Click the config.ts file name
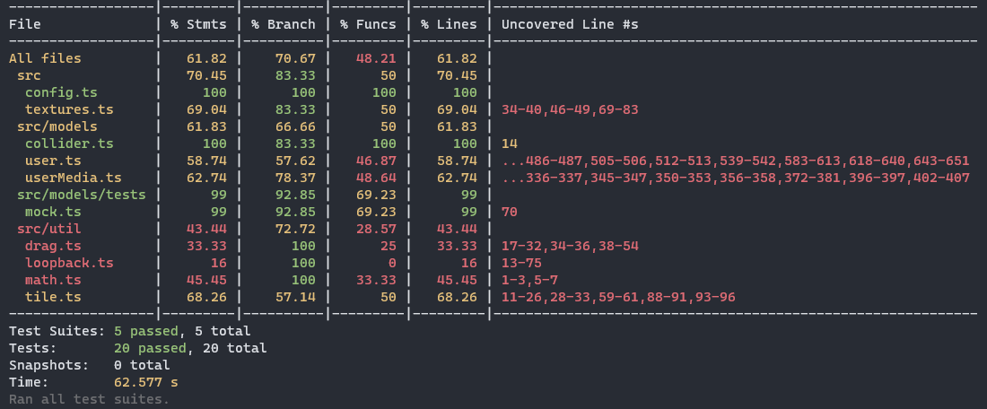Image resolution: width=987 pixels, height=409 pixels. pyautogui.click(x=61, y=92)
